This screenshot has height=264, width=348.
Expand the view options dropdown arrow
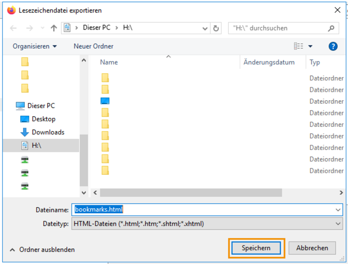coord(310,46)
